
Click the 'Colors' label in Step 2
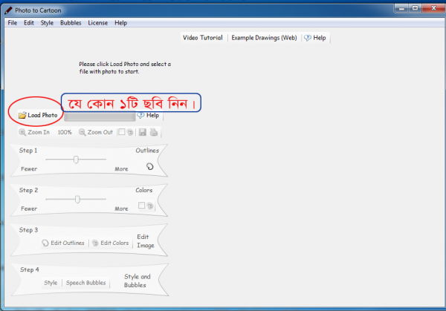pyautogui.click(x=144, y=190)
